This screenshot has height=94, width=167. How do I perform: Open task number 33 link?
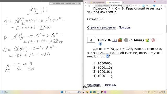pyautogui.click(x=115, y=40)
